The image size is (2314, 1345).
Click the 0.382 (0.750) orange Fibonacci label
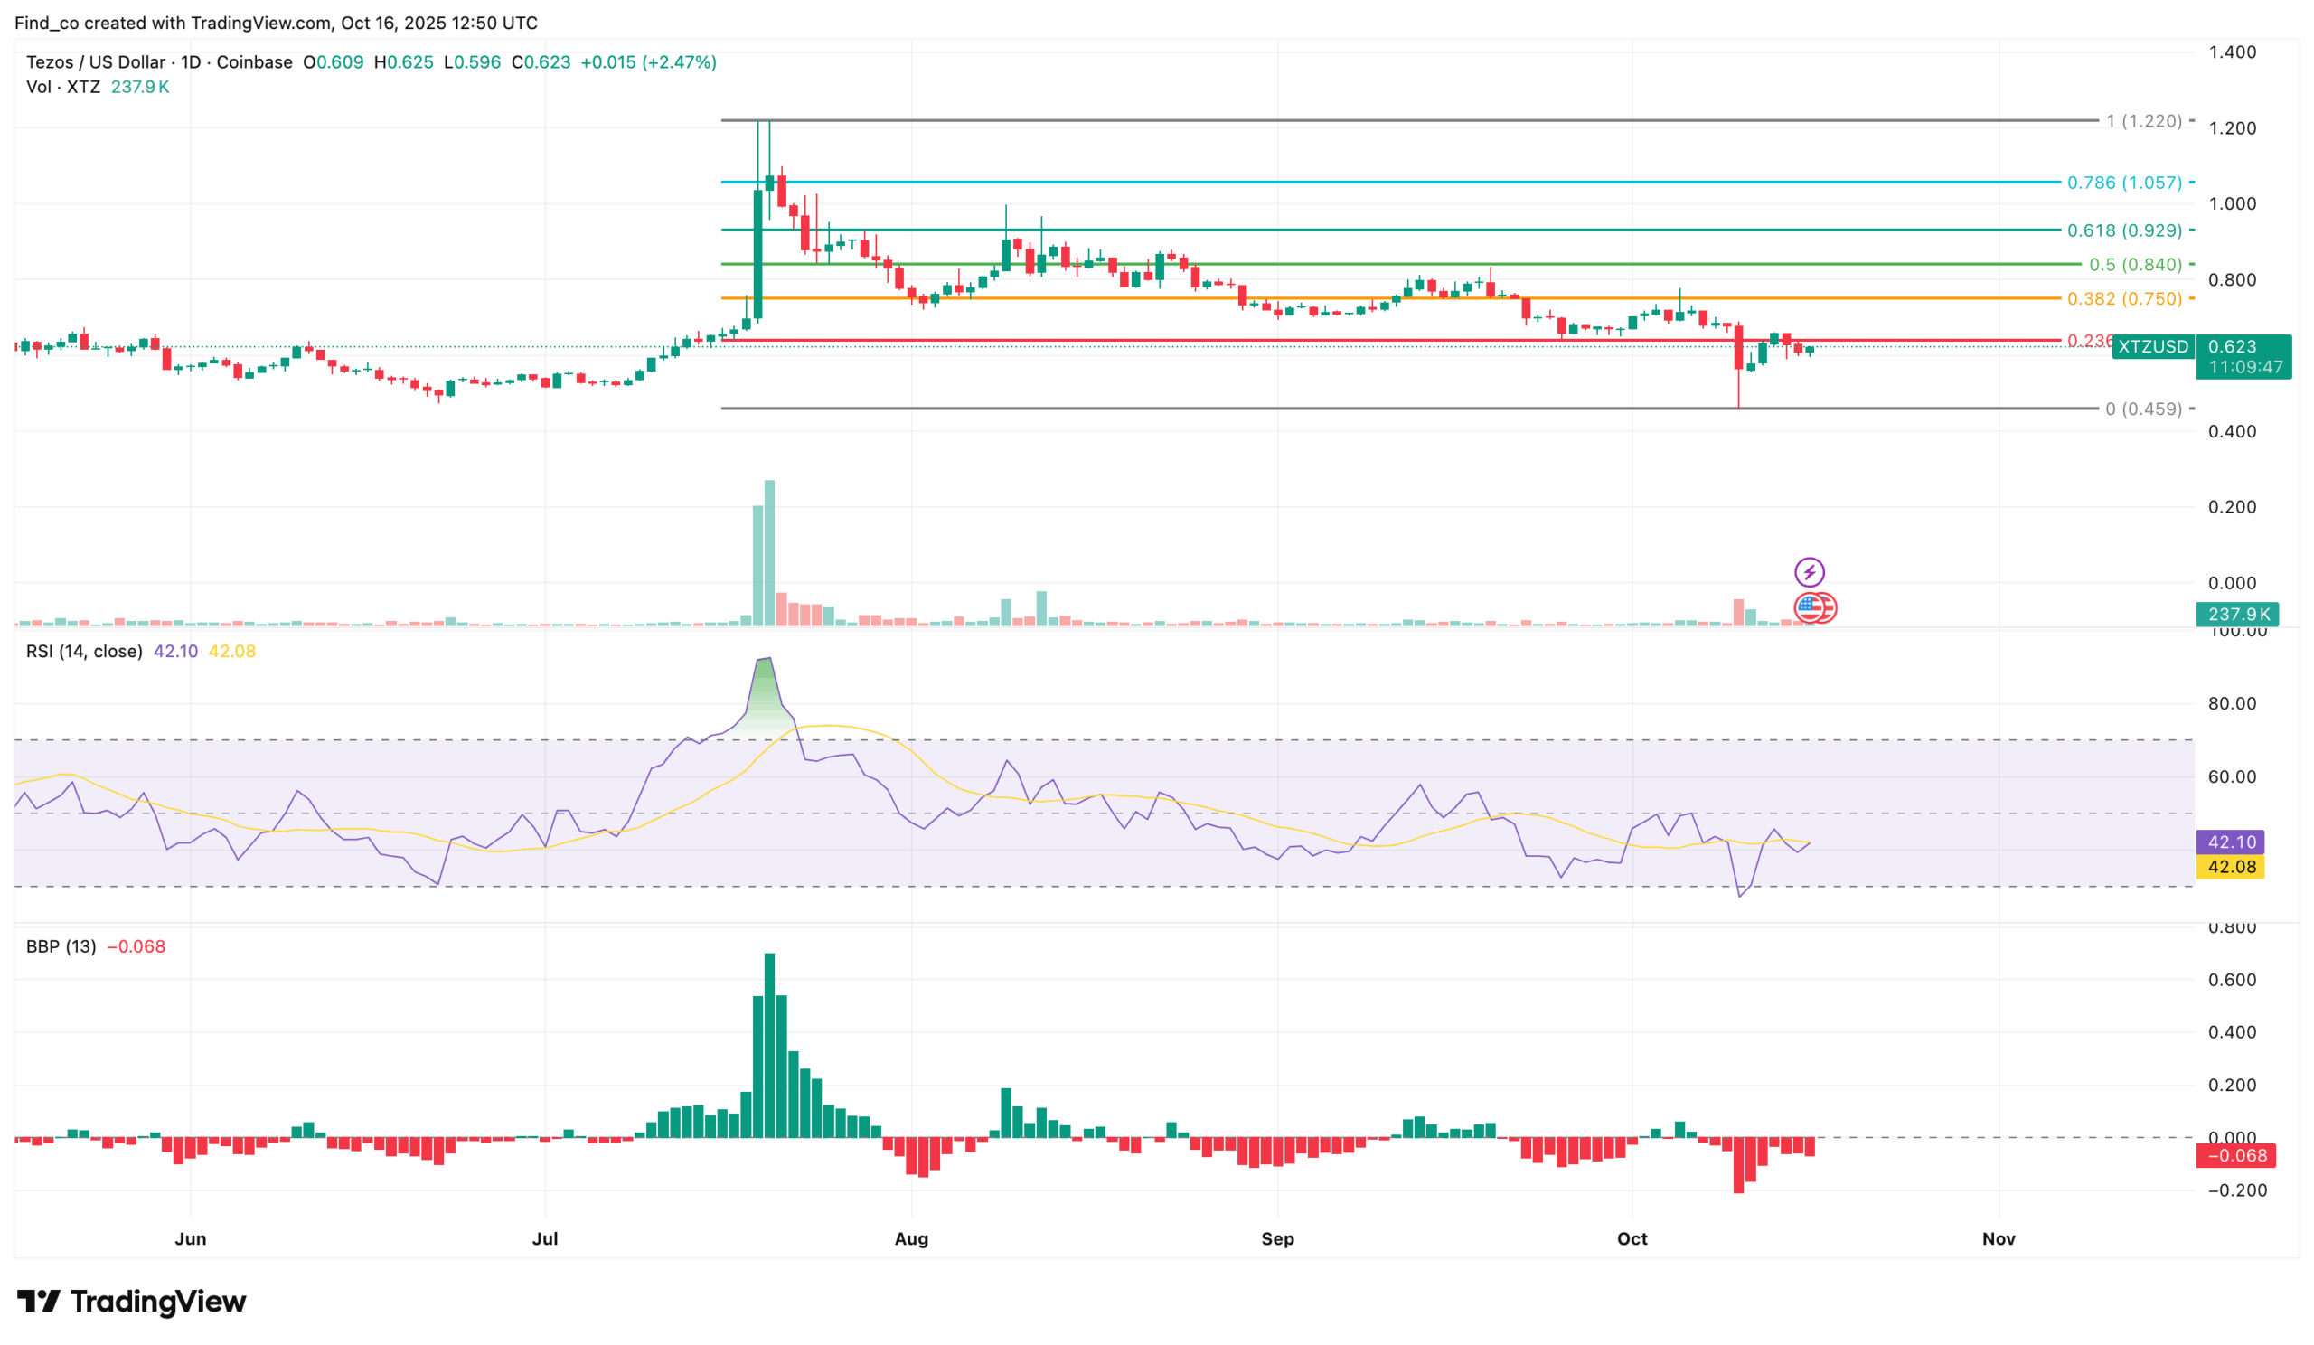(x=2124, y=298)
